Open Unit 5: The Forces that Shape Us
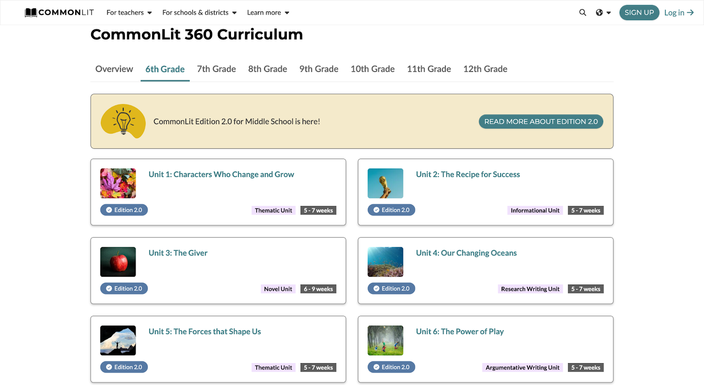The width and height of the screenshot is (704, 385). click(205, 331)
